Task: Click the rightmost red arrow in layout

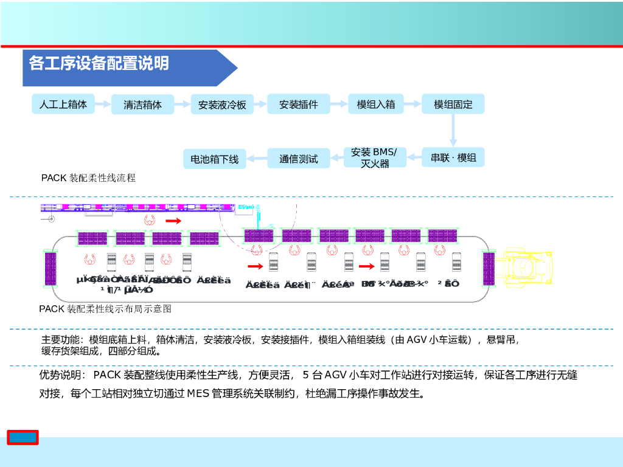Action: coord(366,266)
